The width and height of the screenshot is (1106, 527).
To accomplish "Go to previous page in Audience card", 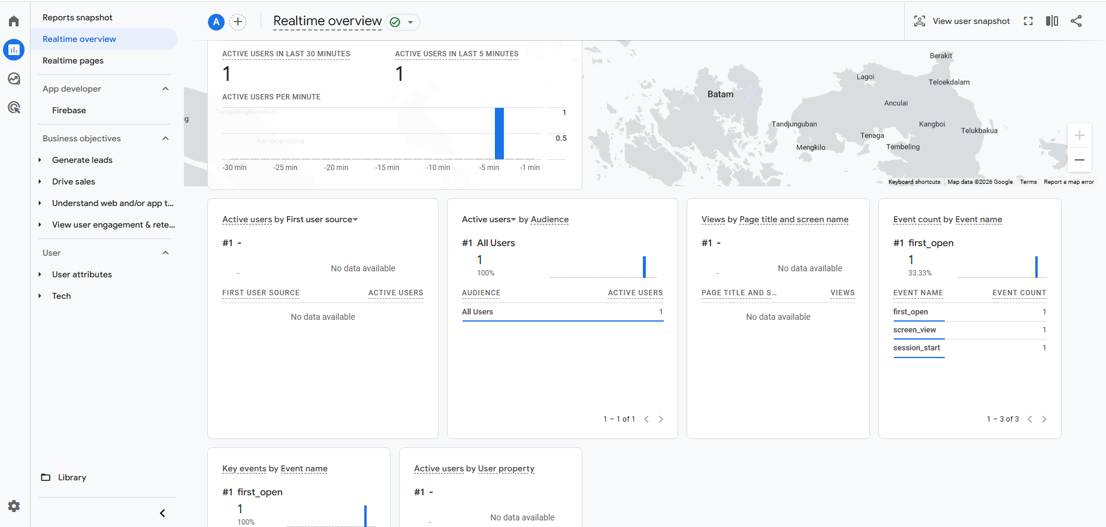I will 646,419.
